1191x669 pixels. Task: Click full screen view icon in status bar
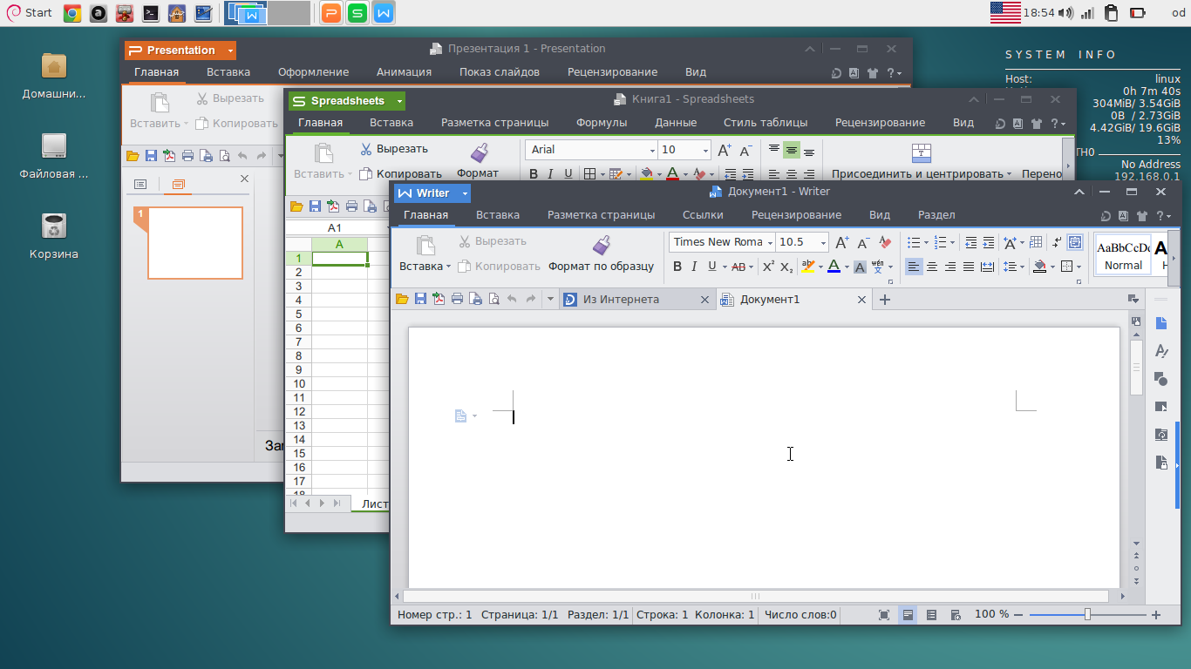point(884,615)
